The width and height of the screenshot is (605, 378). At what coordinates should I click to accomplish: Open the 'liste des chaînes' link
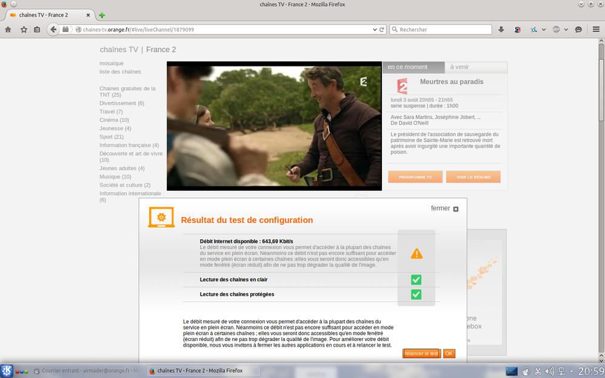(120, 71)
